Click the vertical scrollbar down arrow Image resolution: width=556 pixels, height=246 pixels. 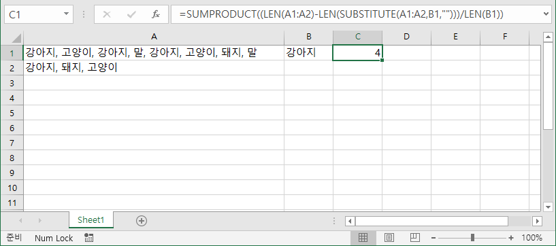pos(549,207)
